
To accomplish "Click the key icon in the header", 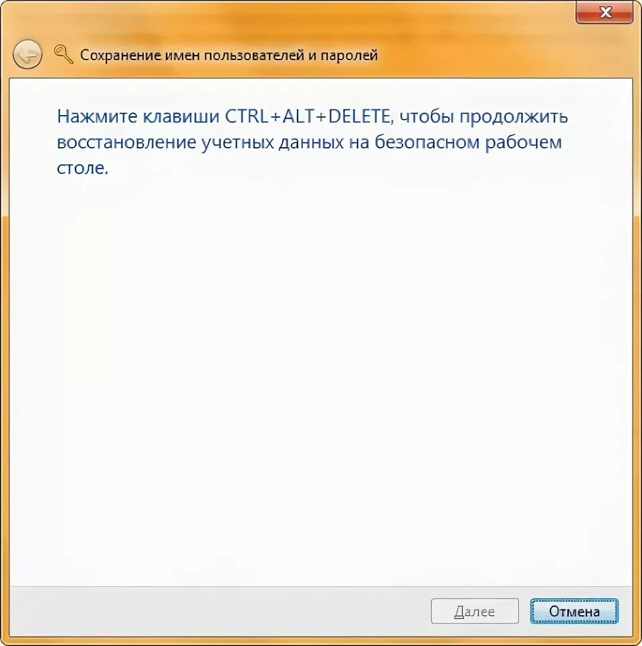I will [x=64, y=54].
